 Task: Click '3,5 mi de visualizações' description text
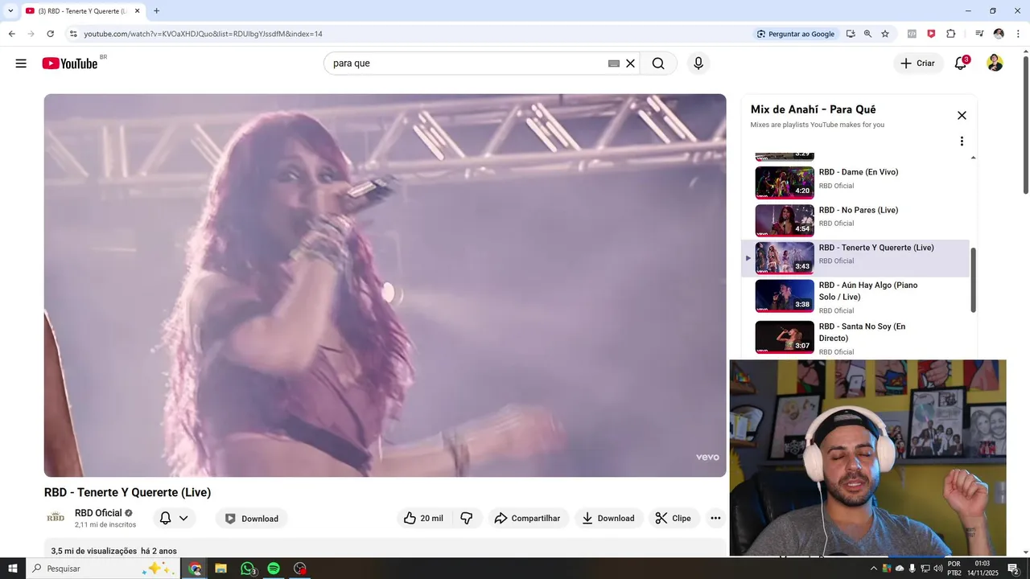[94, 551]
